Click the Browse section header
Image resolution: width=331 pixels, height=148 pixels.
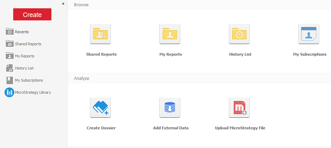81,4
